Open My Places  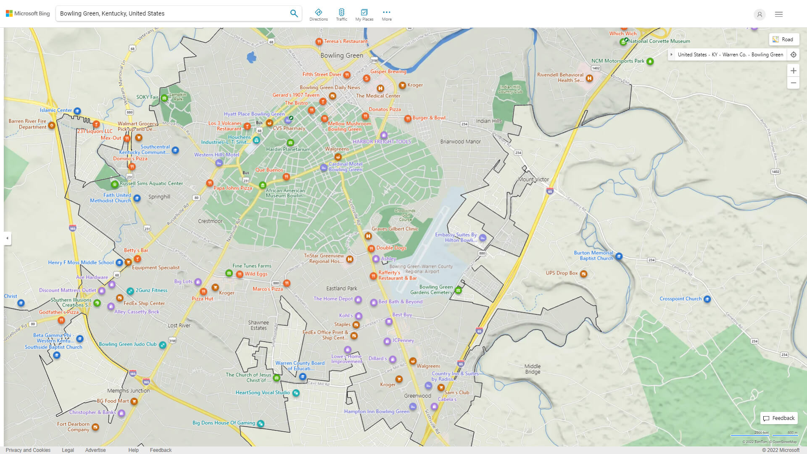pos(364,14)
